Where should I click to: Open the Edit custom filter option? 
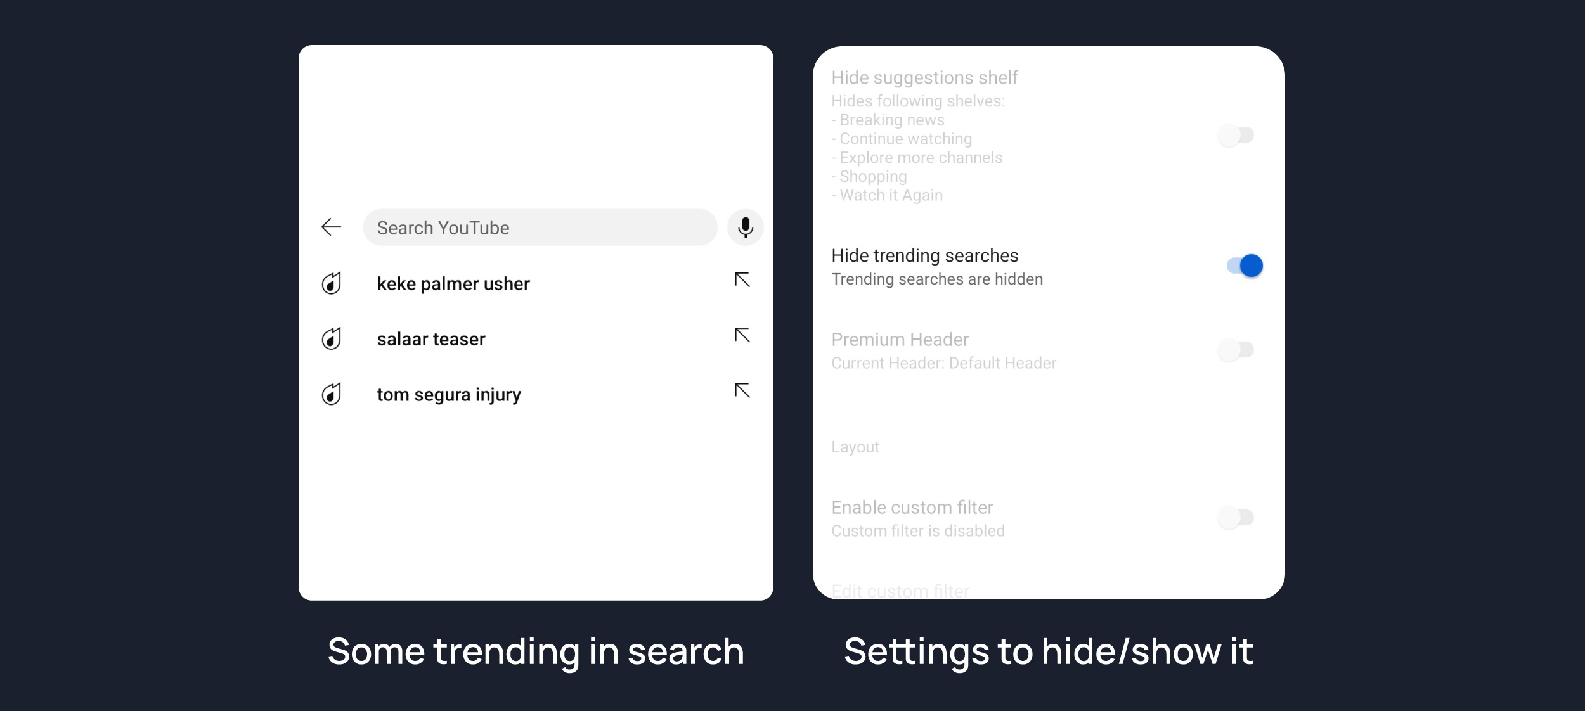[x=900, y=591]
